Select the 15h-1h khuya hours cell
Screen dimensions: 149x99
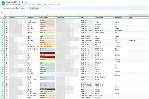(x=105, y=31)
